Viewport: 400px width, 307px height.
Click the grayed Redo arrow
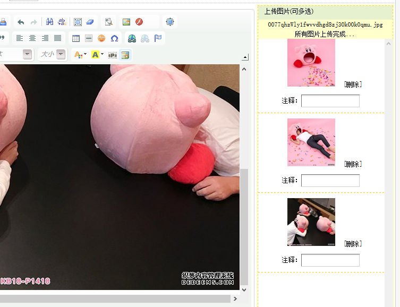(x=33, y=22)
